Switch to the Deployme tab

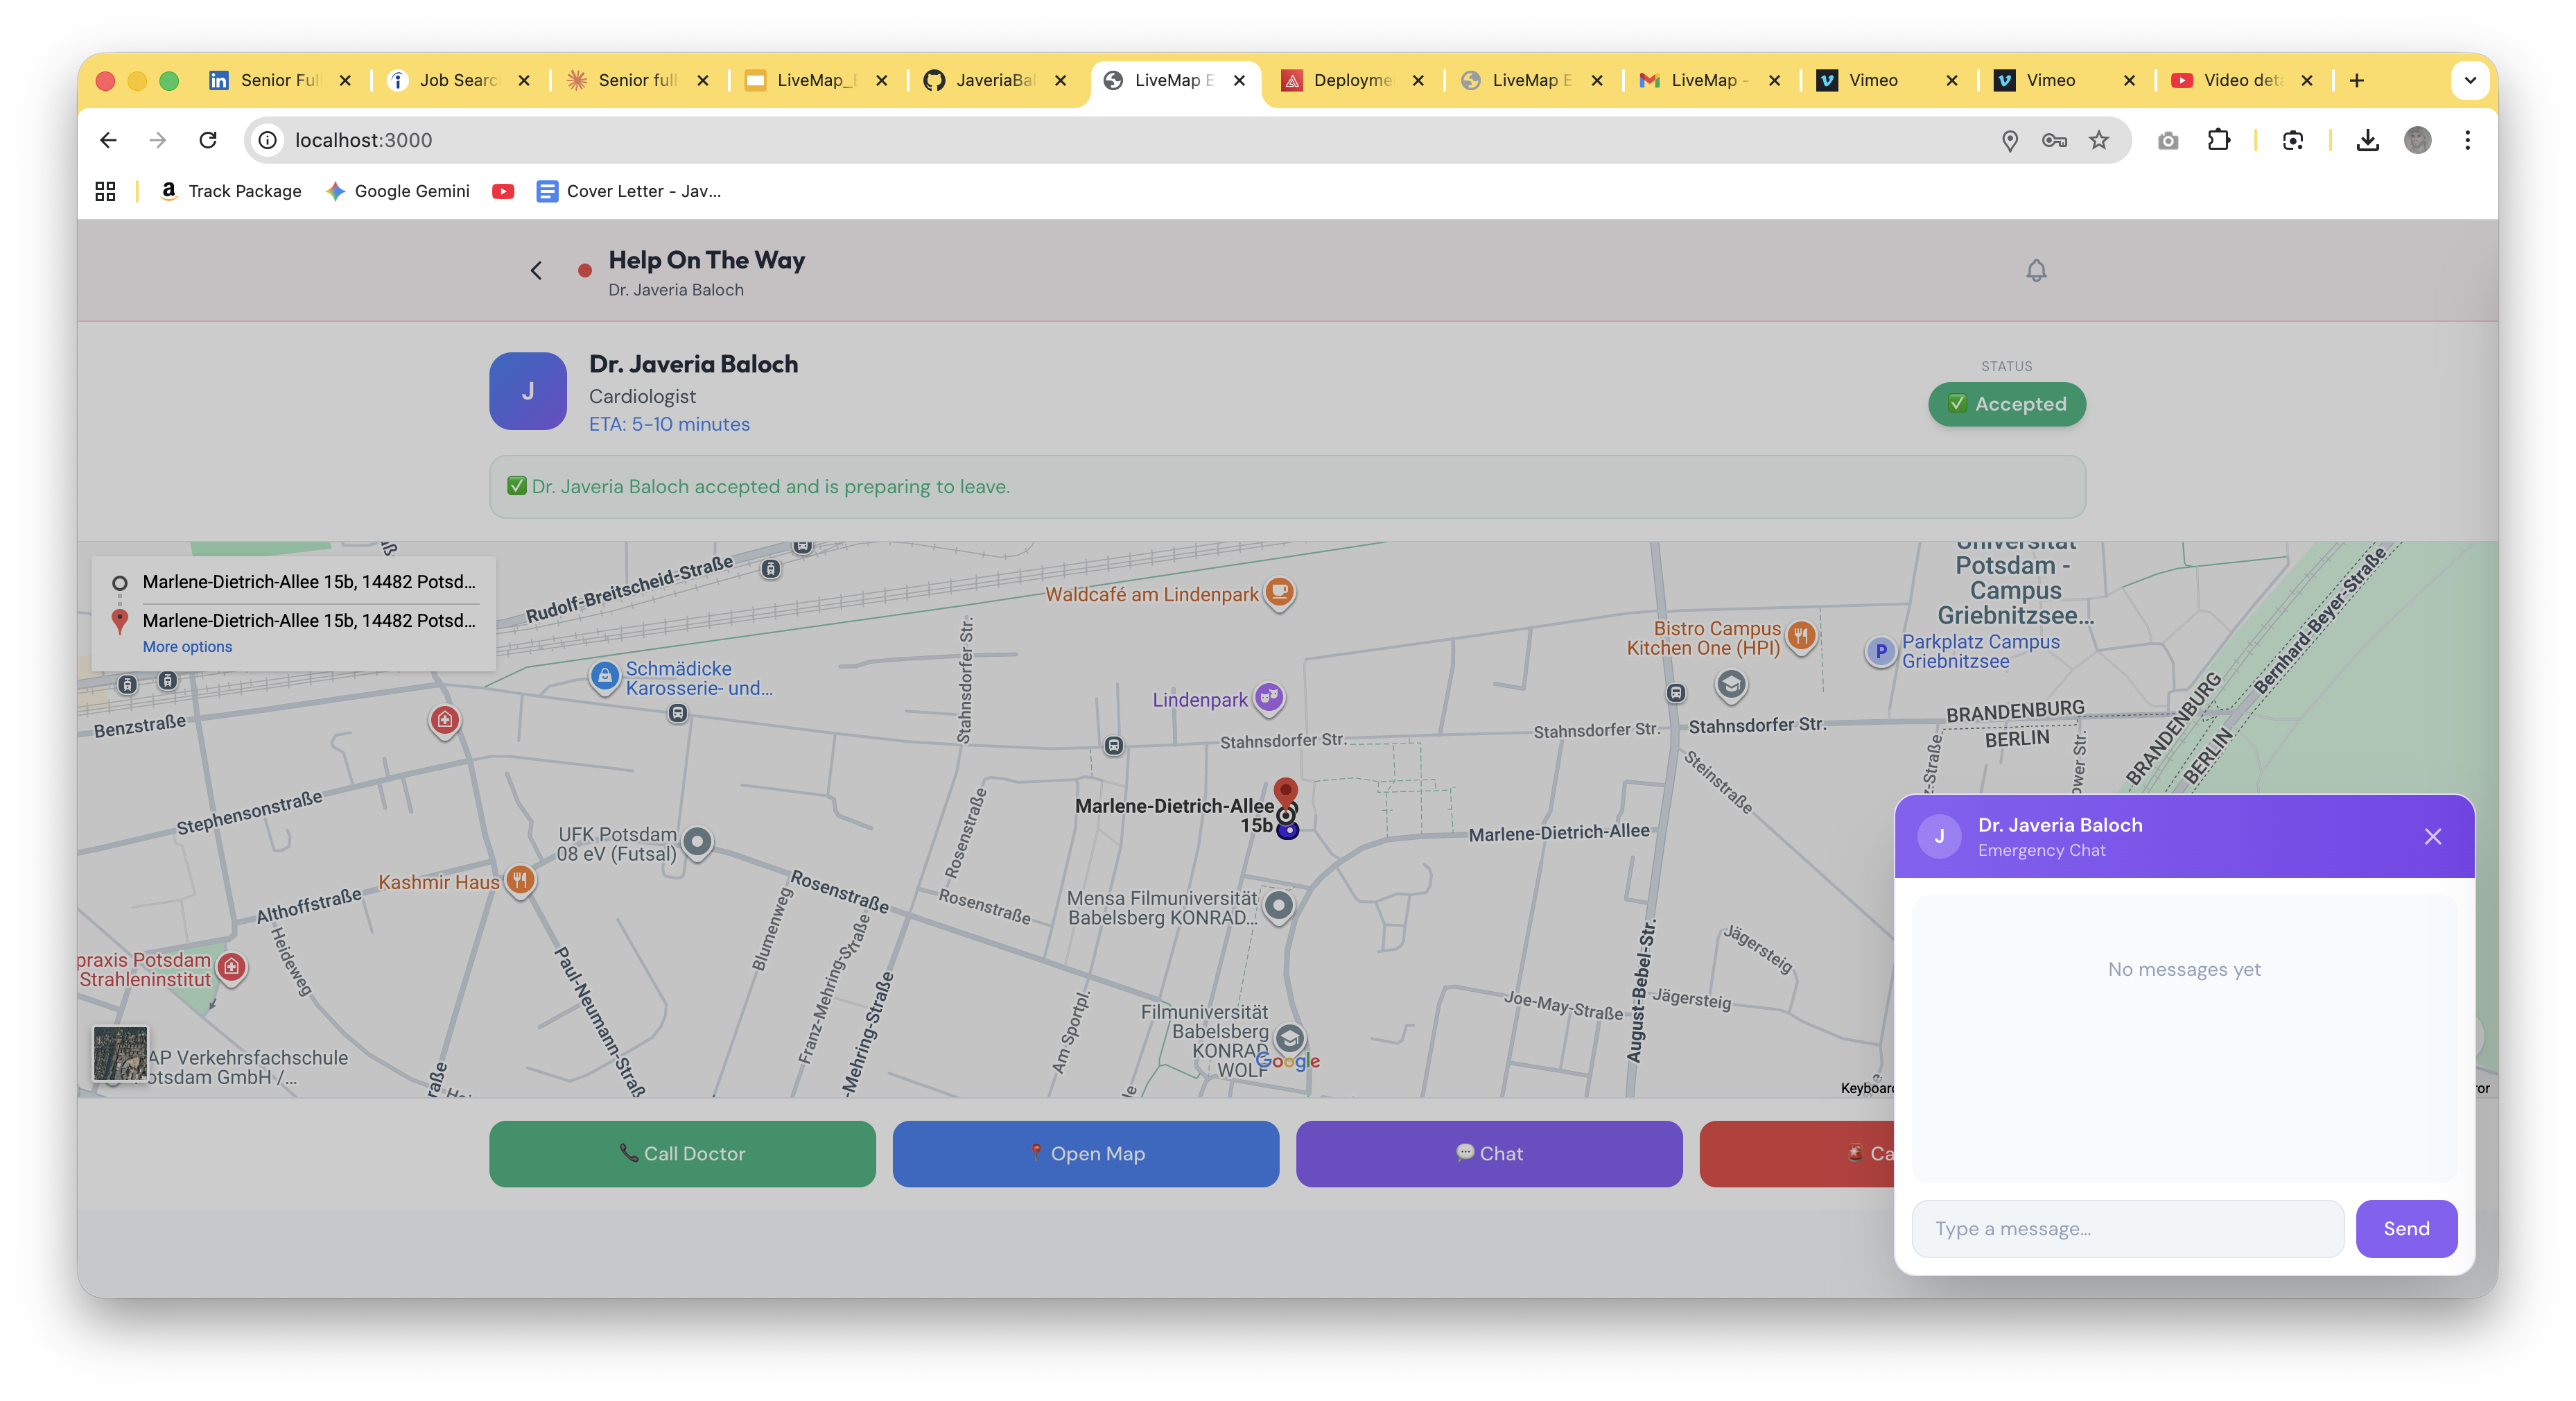coord(1351,80)
